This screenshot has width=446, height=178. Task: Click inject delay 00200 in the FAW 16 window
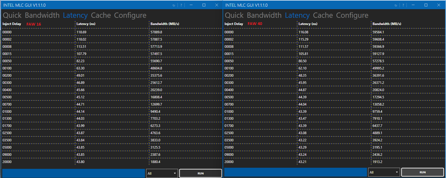[7, 76]
